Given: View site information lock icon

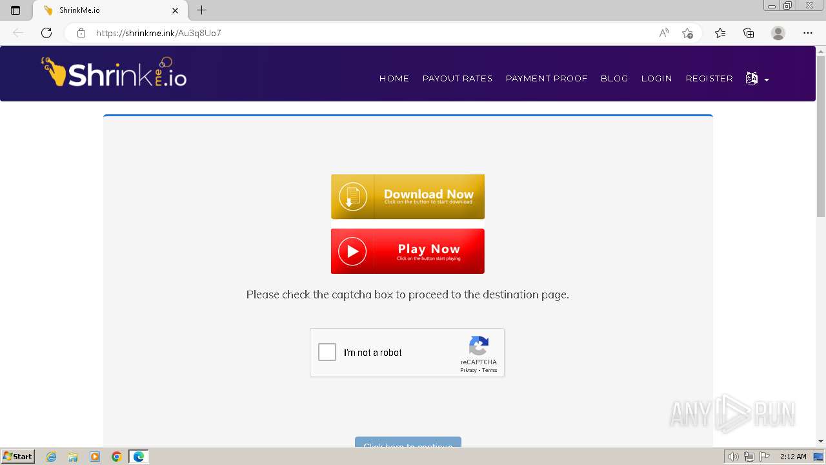Looking at the screenshot, I should point(81,33).
